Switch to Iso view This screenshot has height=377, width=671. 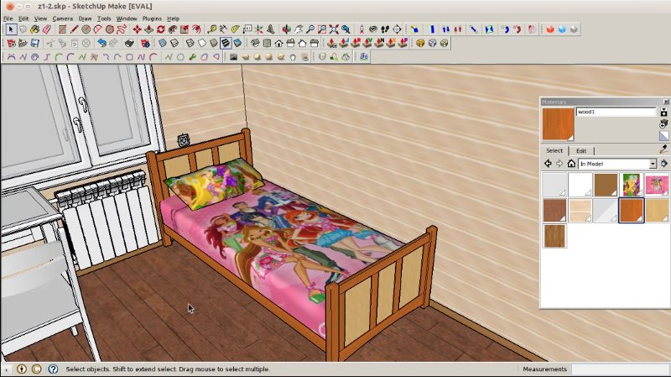click(255, 43)
